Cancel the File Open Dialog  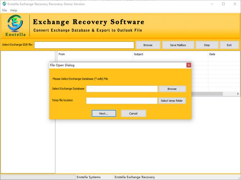click(x=133, y=114)
